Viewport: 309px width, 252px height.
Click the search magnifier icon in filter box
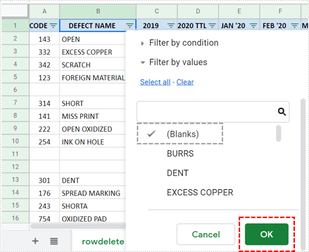[x=282, y=112]
